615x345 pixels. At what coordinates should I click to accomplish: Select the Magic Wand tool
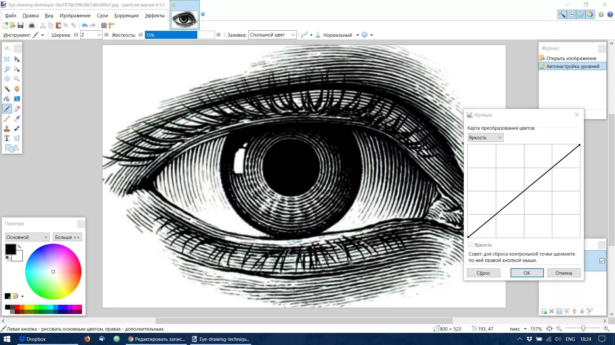coord(7,89)
